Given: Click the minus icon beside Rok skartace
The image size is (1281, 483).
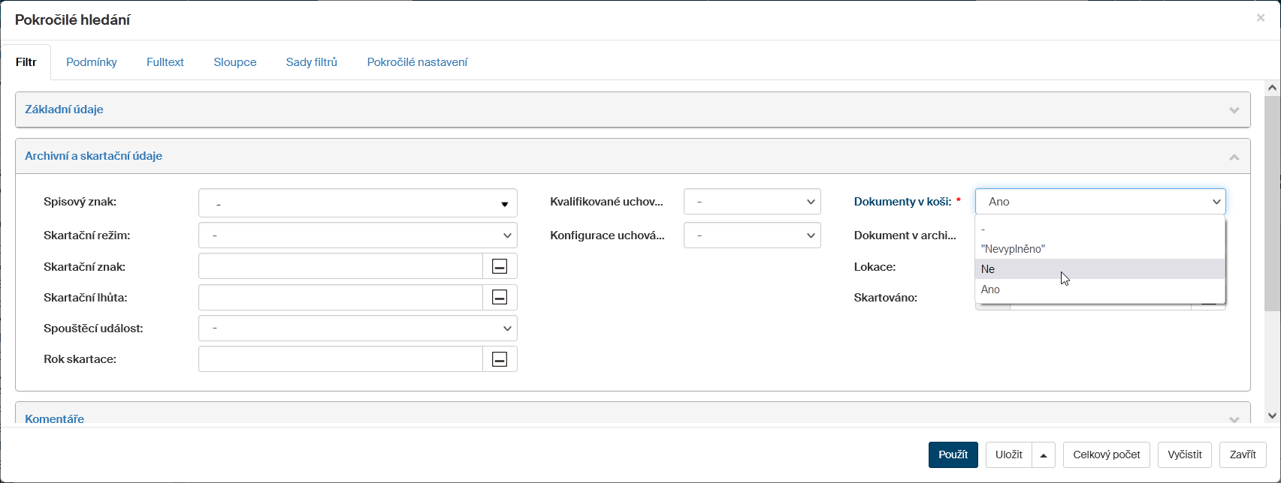Looking at the screenshot, I should (500, 359).
